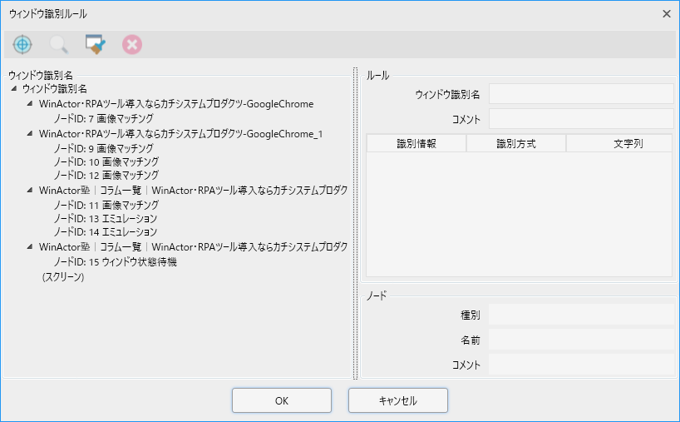The image size is (680, 422).
Task: Click the ウィンドウ識別名 rule input field
Action: coord(580,94)
